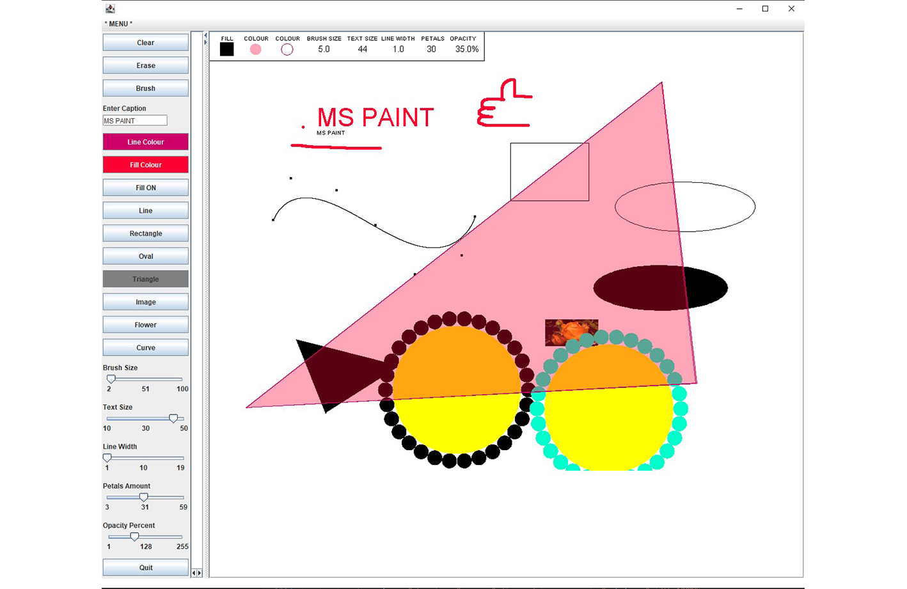Select the Triangle shape tool

click(145, 279)
